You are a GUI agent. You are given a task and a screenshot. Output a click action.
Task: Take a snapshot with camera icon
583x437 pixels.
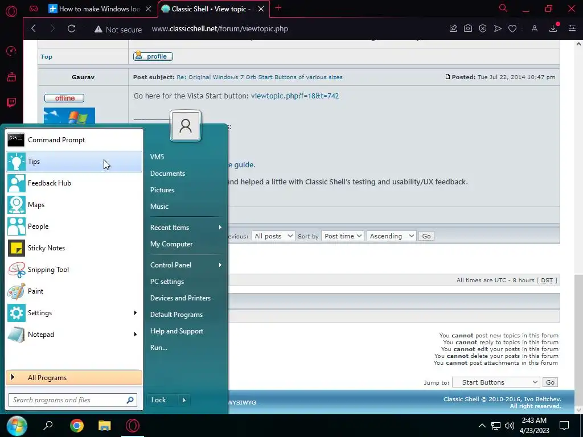point(468,28)
